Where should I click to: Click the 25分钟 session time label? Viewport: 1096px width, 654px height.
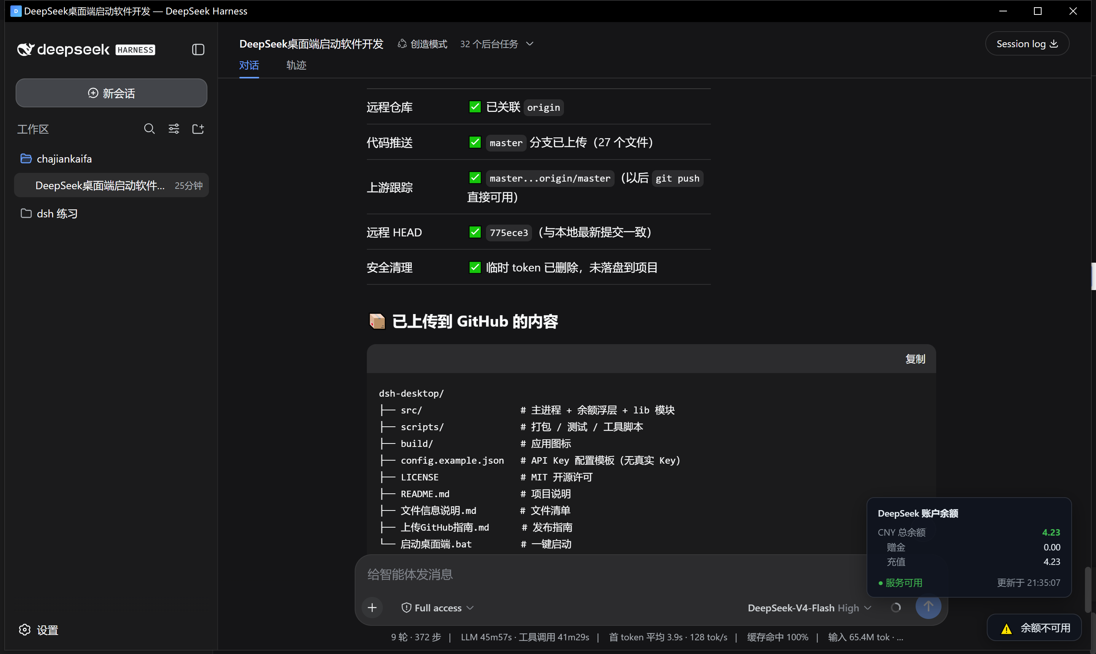(188, 185)
